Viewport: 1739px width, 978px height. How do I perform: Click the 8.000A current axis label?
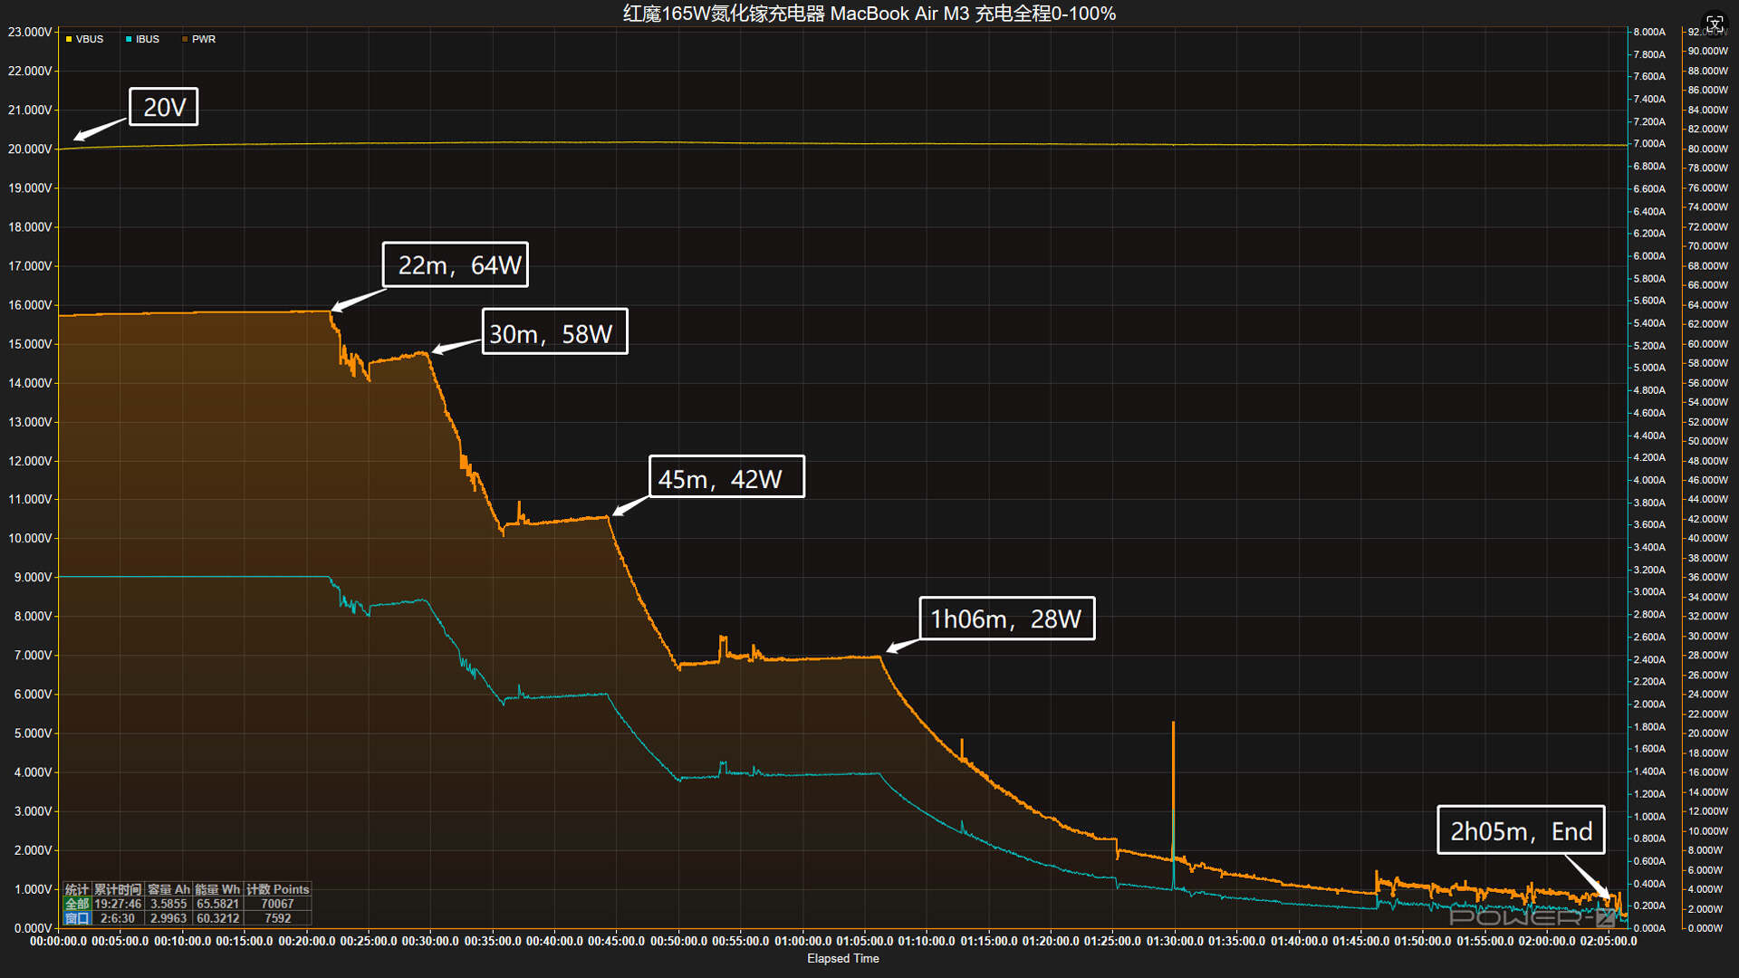pos(1649,32)
